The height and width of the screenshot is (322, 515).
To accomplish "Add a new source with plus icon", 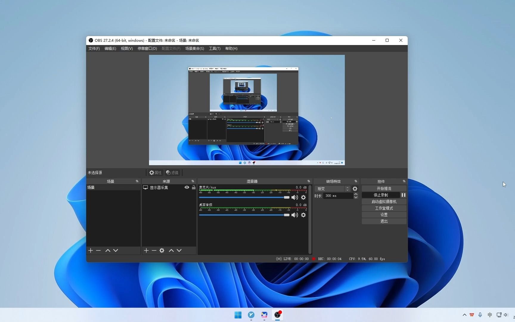I will click(x=146, y=250).
